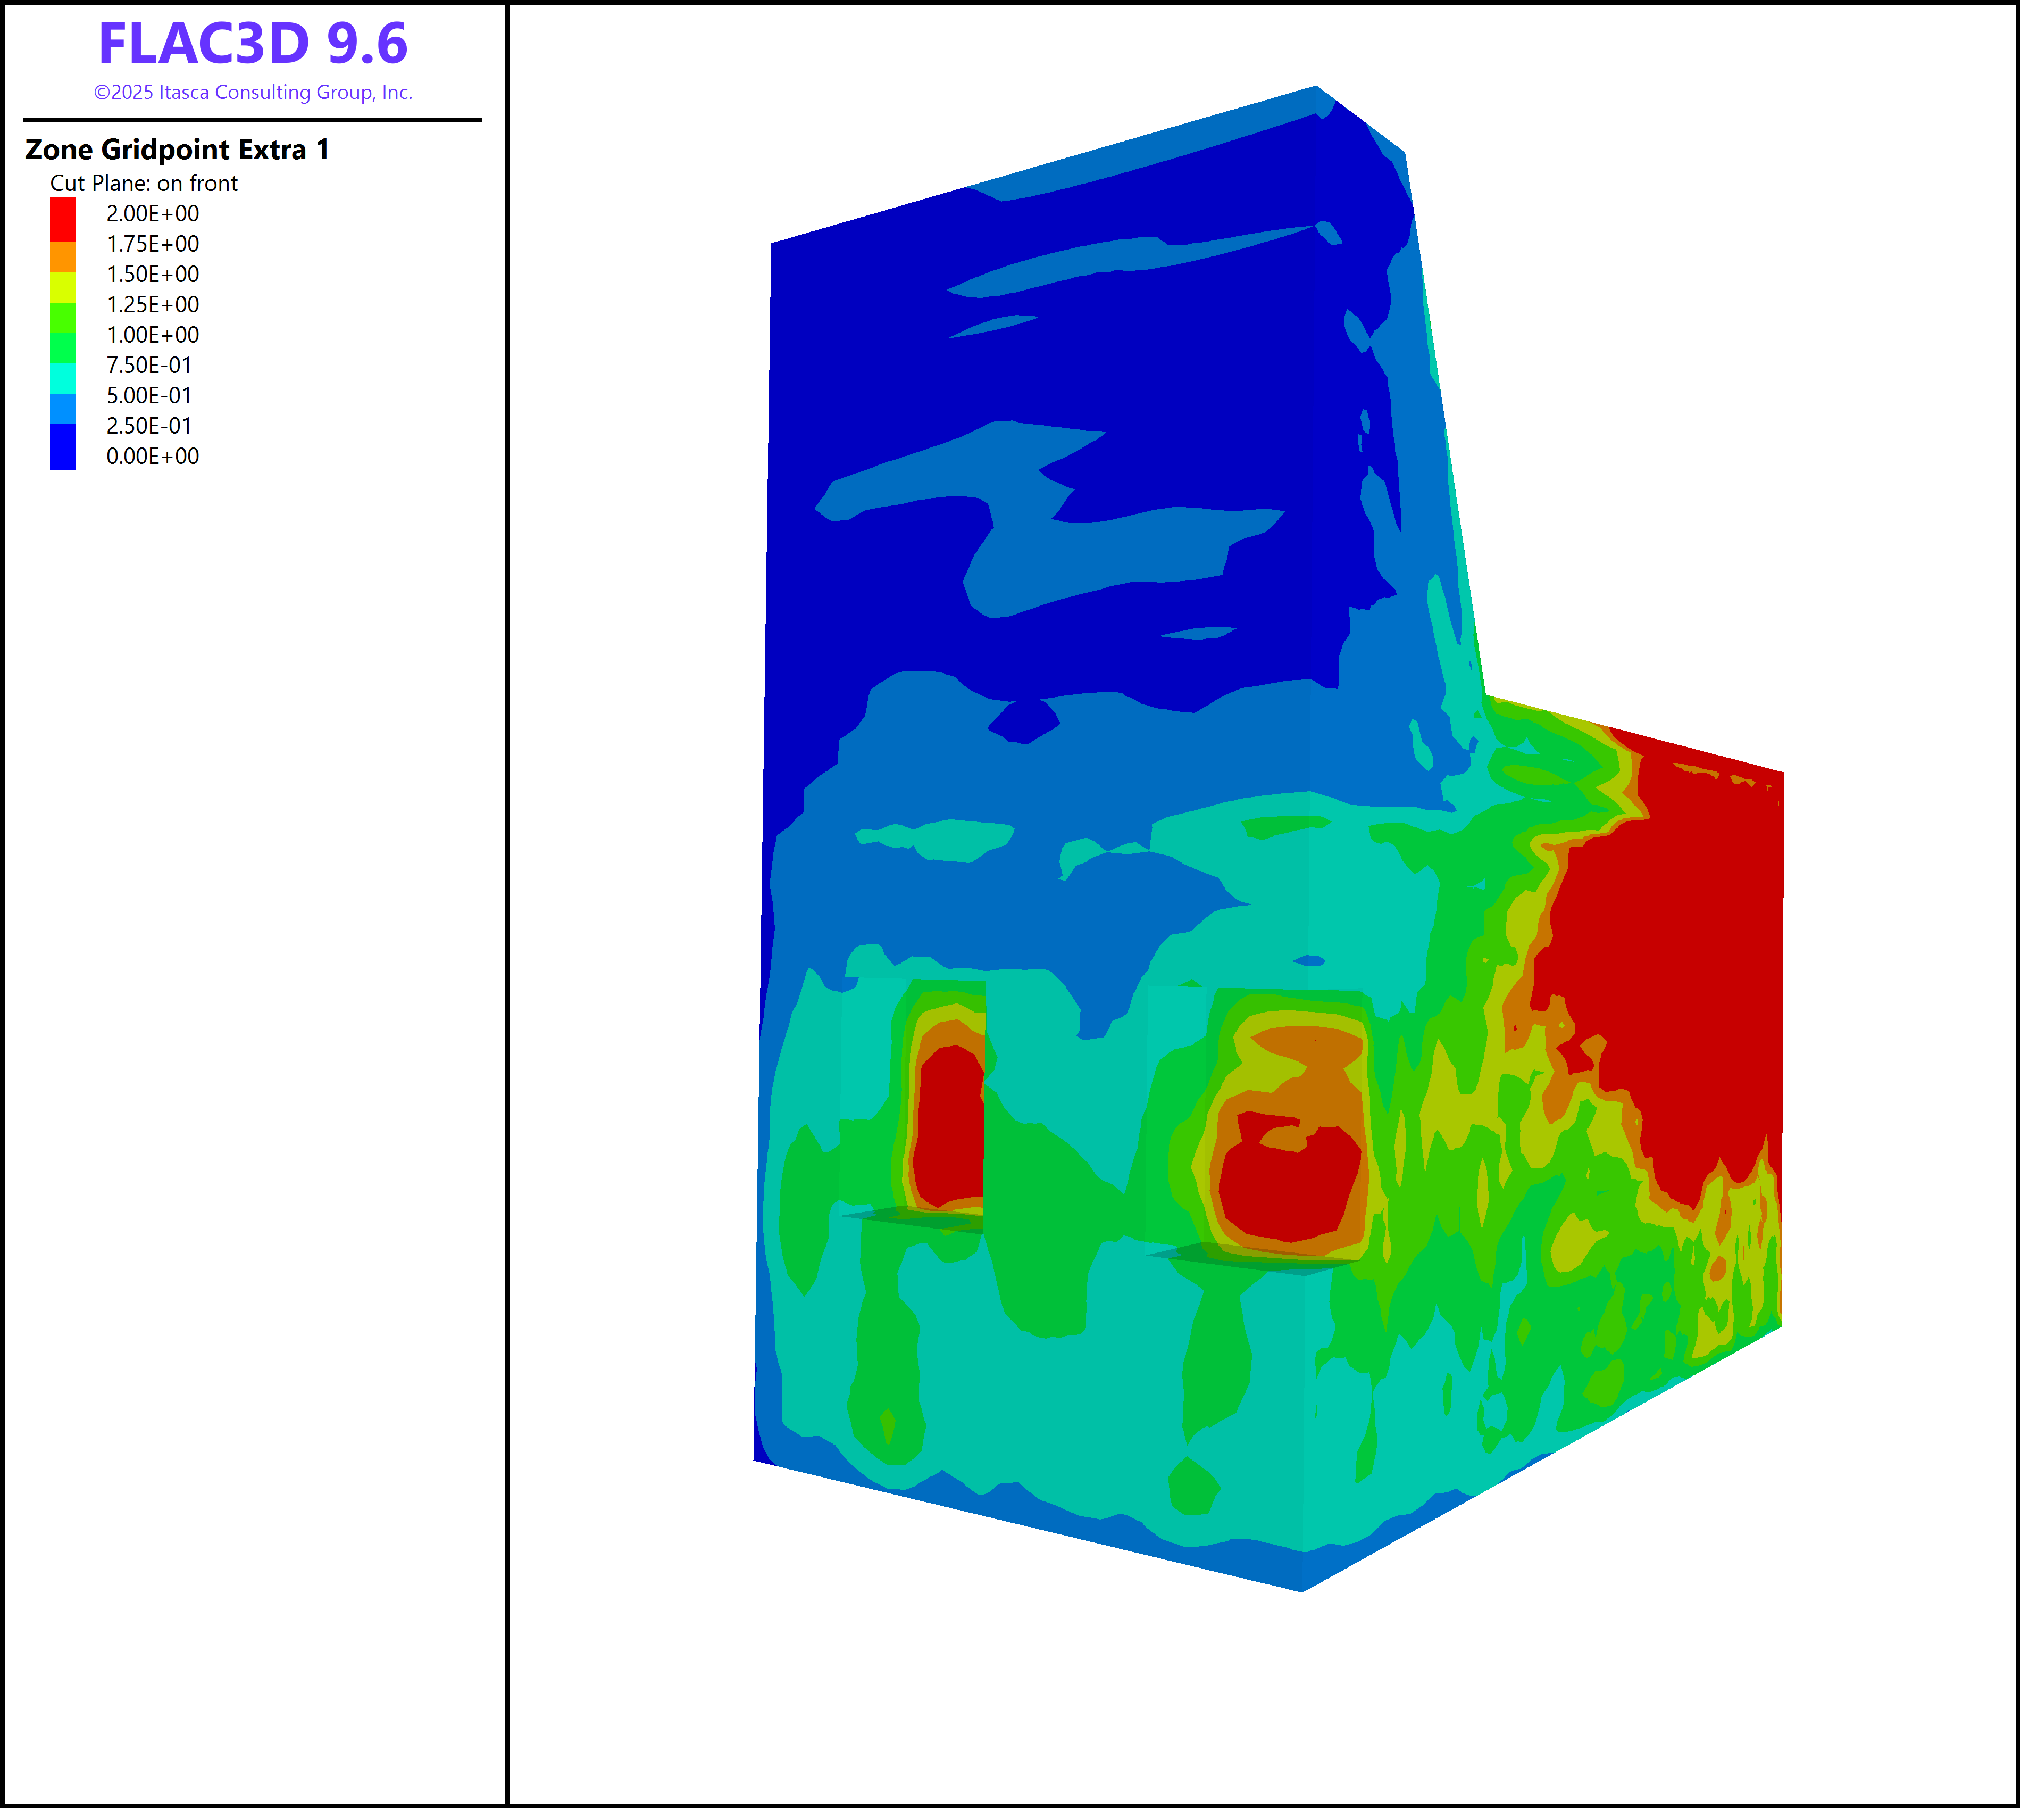Click the 'Cut Plane: on front' label
Screen dimensions: 2021x1809
144,183
